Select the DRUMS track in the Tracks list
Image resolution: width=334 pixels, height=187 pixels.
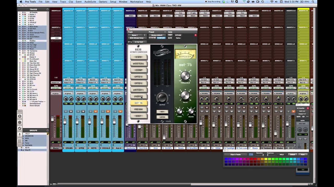coord(33,16)
